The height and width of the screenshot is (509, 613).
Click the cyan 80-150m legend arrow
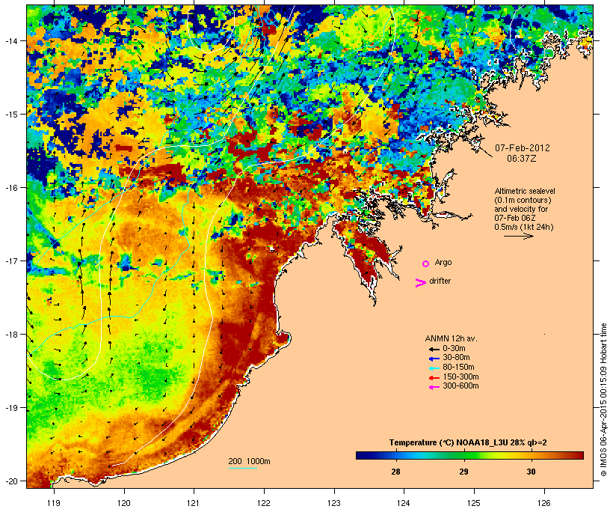(x=434, y=368)
